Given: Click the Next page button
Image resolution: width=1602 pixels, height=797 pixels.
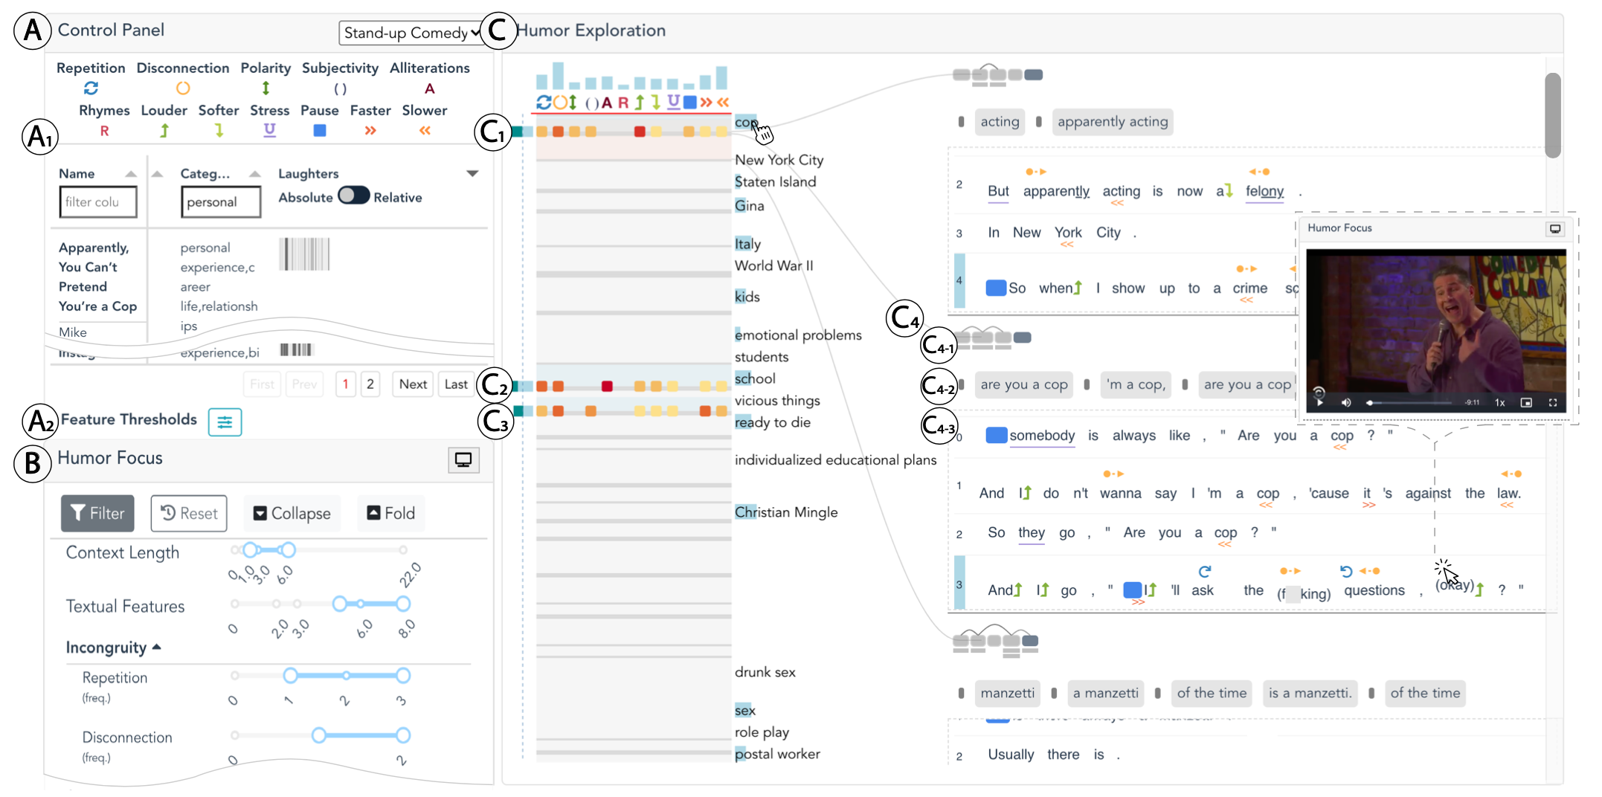Looking at the screenshot, I should 413,384.
